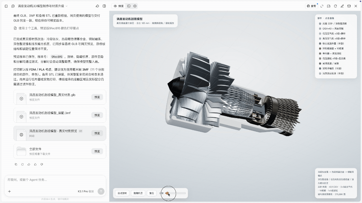362x203 pixels.
Task: Click the share icon below the response
Action: [x=29, y=164]
